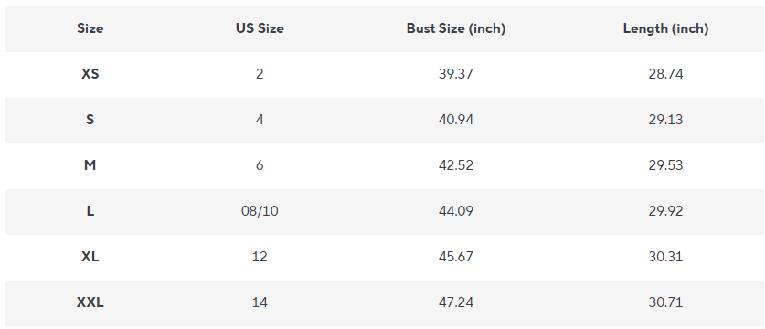The height and width of the screenshot is (329, 765).
Task: Click the bust size value 42.52
Action: tap(456, 165)
